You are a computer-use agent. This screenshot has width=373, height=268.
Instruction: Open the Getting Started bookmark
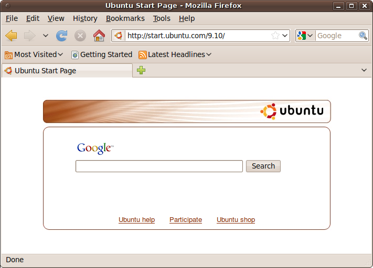click(x=102, y=54)
